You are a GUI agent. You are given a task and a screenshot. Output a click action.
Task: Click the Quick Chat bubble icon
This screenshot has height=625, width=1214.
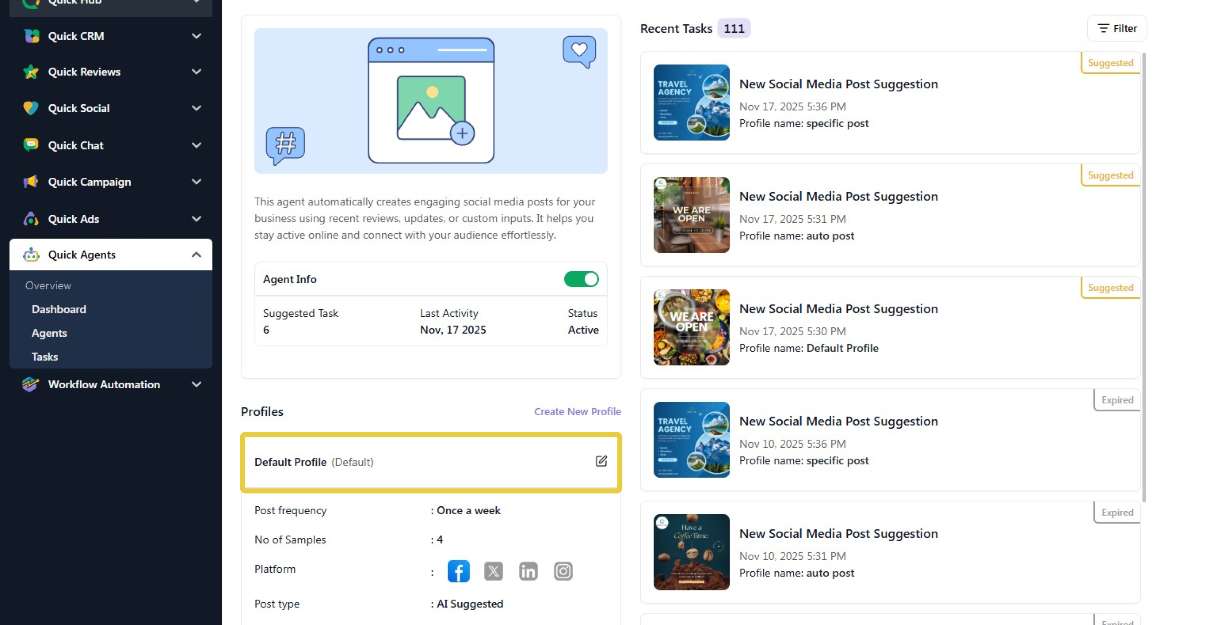[x=31, y=145]
